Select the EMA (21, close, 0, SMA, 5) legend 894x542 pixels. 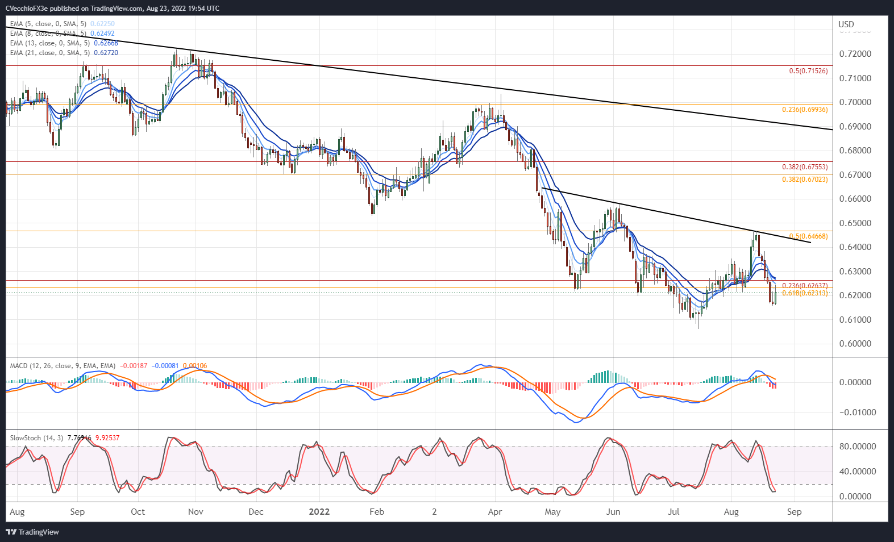point(50,53)
